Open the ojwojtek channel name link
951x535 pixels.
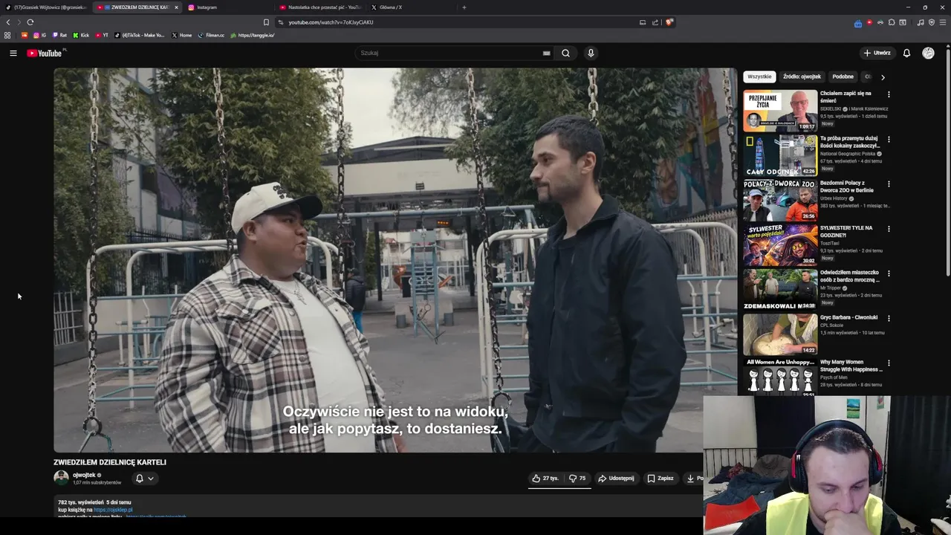84,475
